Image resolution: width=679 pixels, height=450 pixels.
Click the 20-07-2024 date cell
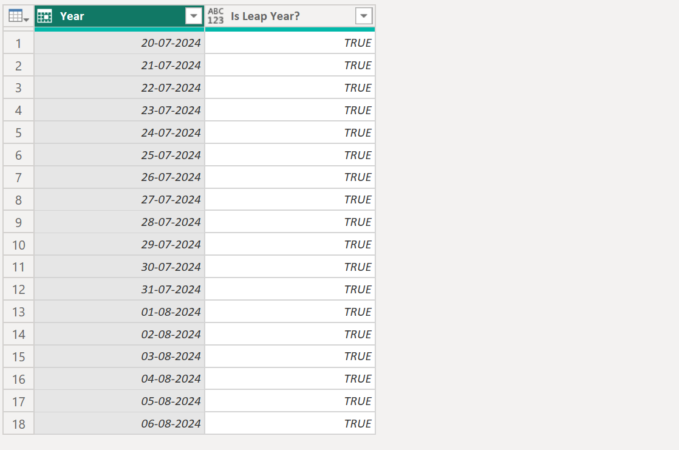tap(171, 43)
